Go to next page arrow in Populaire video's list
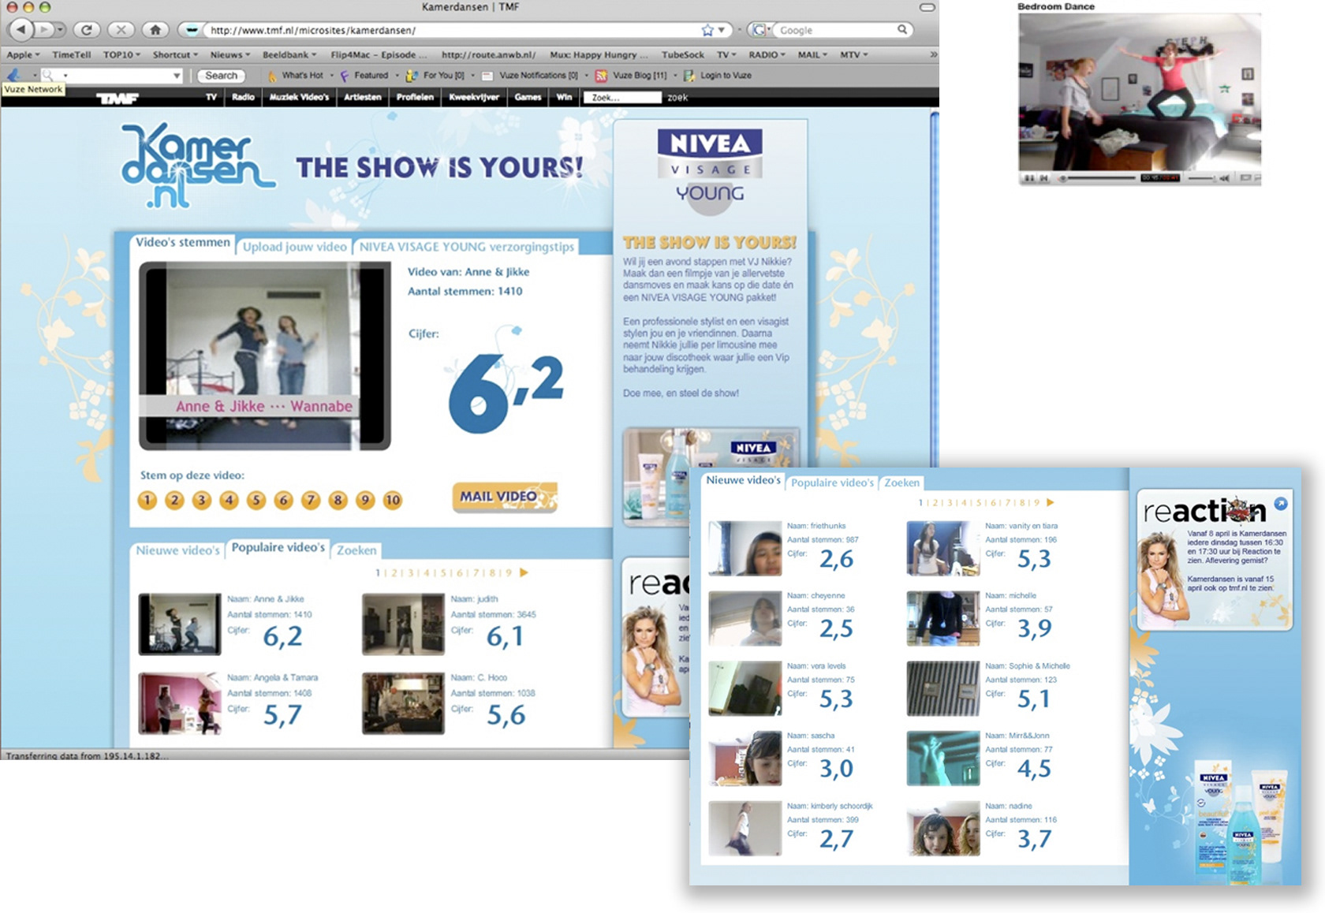 tap(524, 572)
